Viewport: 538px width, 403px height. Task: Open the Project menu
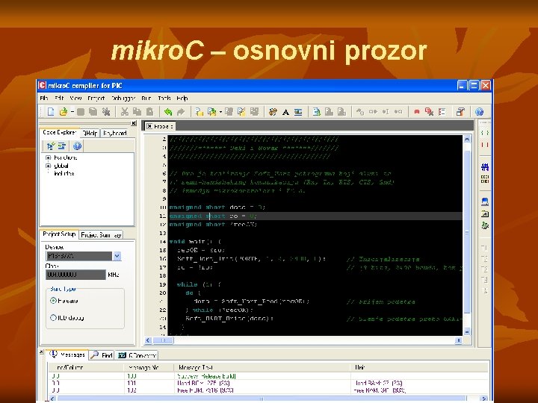(96, 99)
